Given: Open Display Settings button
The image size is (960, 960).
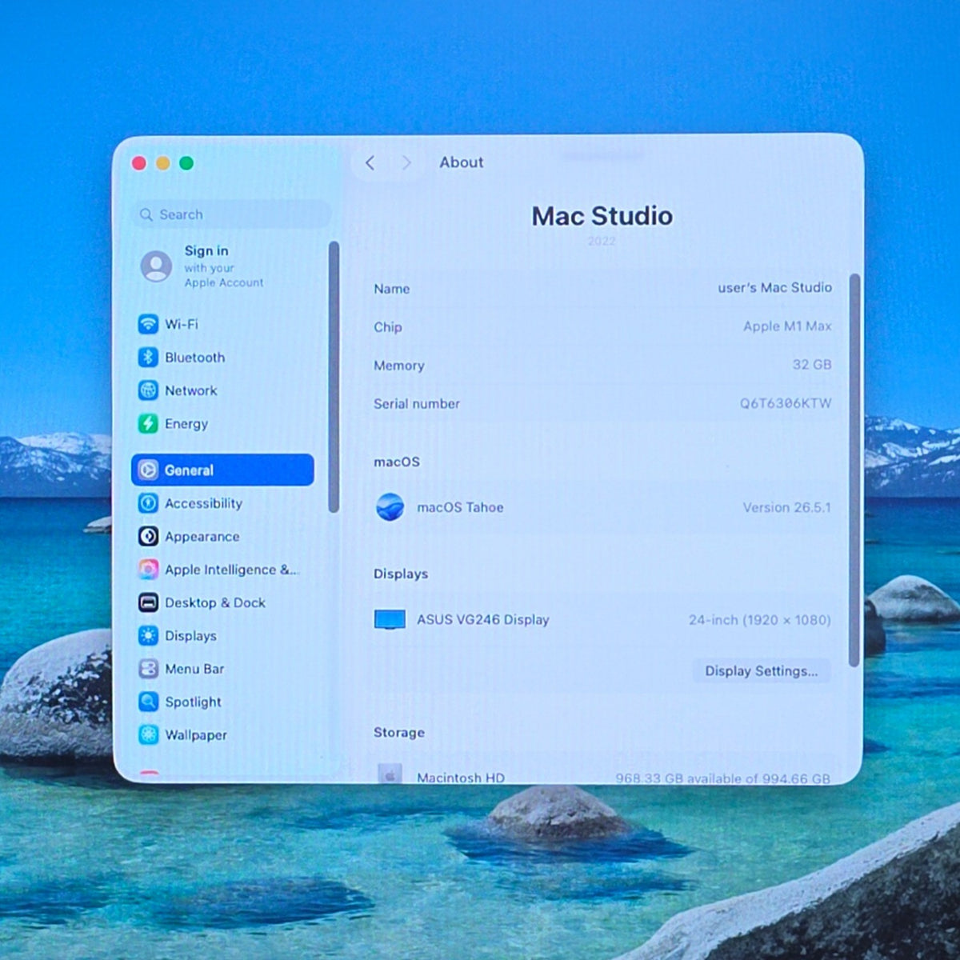Looking at the screenshot, I should coord(761,671).
